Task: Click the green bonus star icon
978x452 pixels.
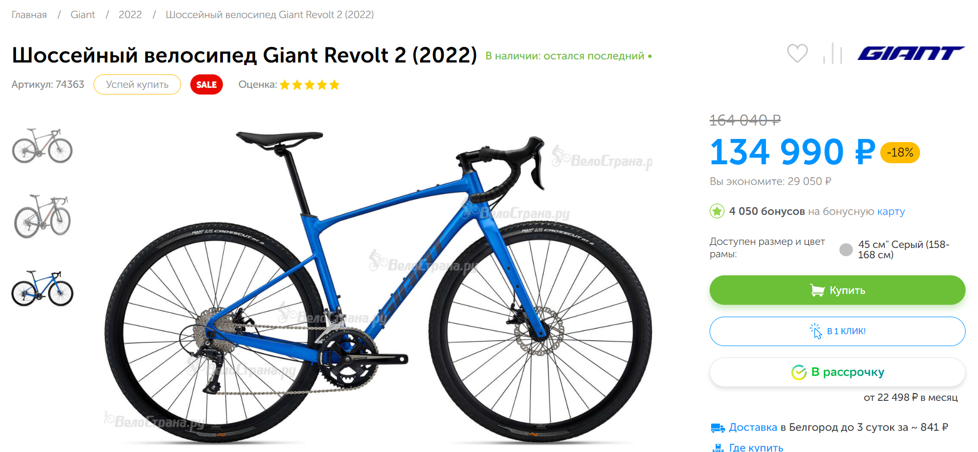Action: 717,211
